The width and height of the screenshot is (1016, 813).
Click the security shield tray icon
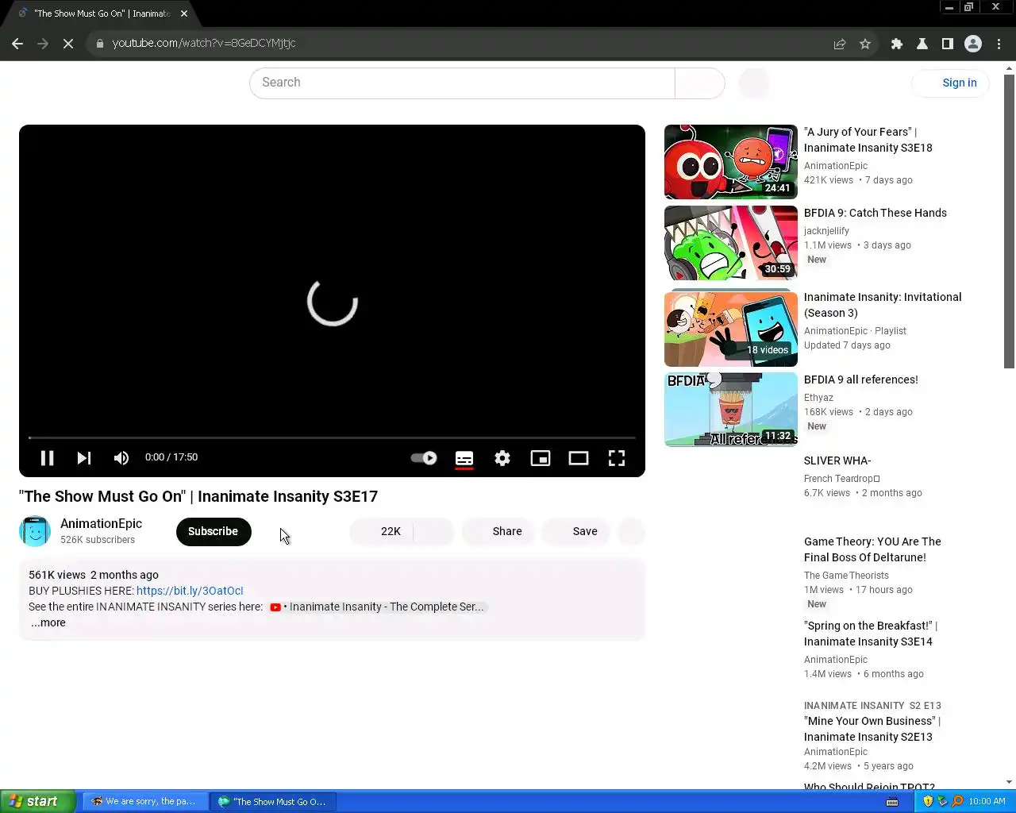point(928,801)
